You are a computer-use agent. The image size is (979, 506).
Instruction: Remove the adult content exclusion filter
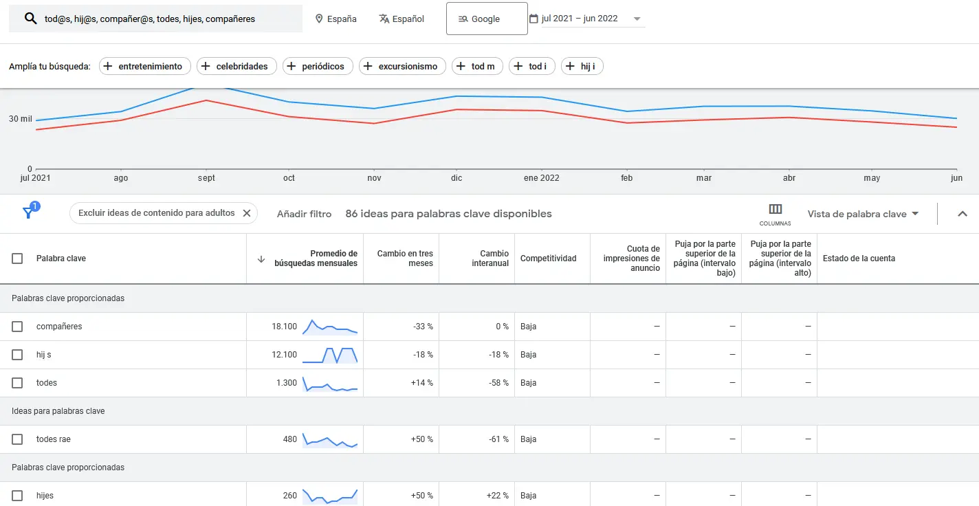[x=247, y=213]
